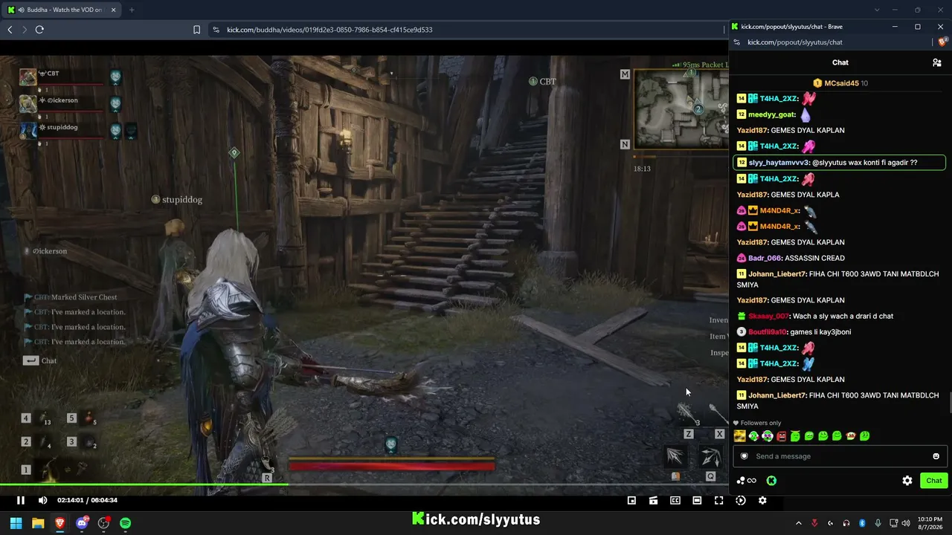
Task: Open the video player settings gear
Action: tap(762, 501)
